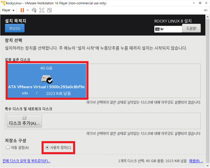This screenshot has width=210, height=168.
Task: Open 전체 디스크 요약 및 부트로더(F) link
Action: (x=26, y=161)
